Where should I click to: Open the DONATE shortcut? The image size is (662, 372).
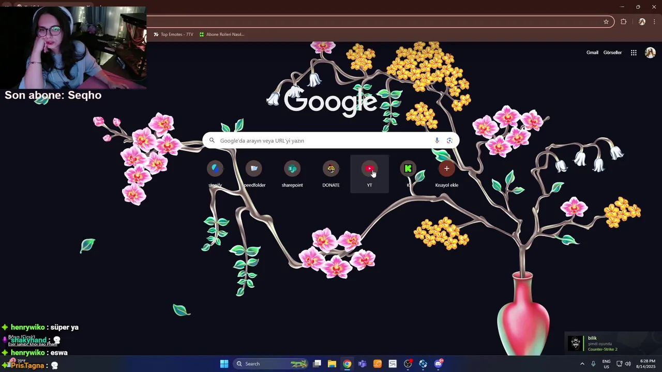tap(331, 174)
